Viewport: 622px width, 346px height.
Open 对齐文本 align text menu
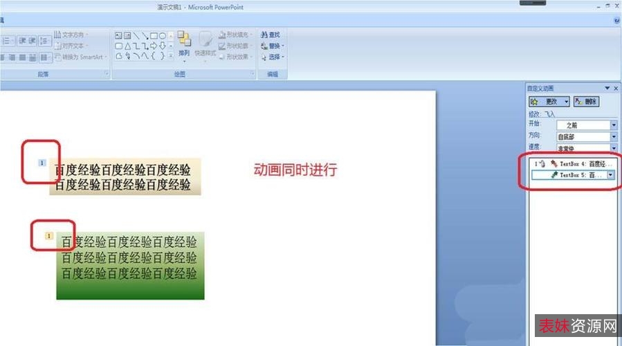point(71,46)
